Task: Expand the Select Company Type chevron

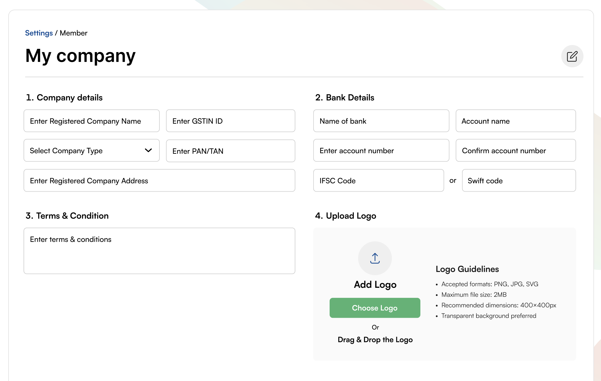Action: pyautogui.click(x=148, y=150)
